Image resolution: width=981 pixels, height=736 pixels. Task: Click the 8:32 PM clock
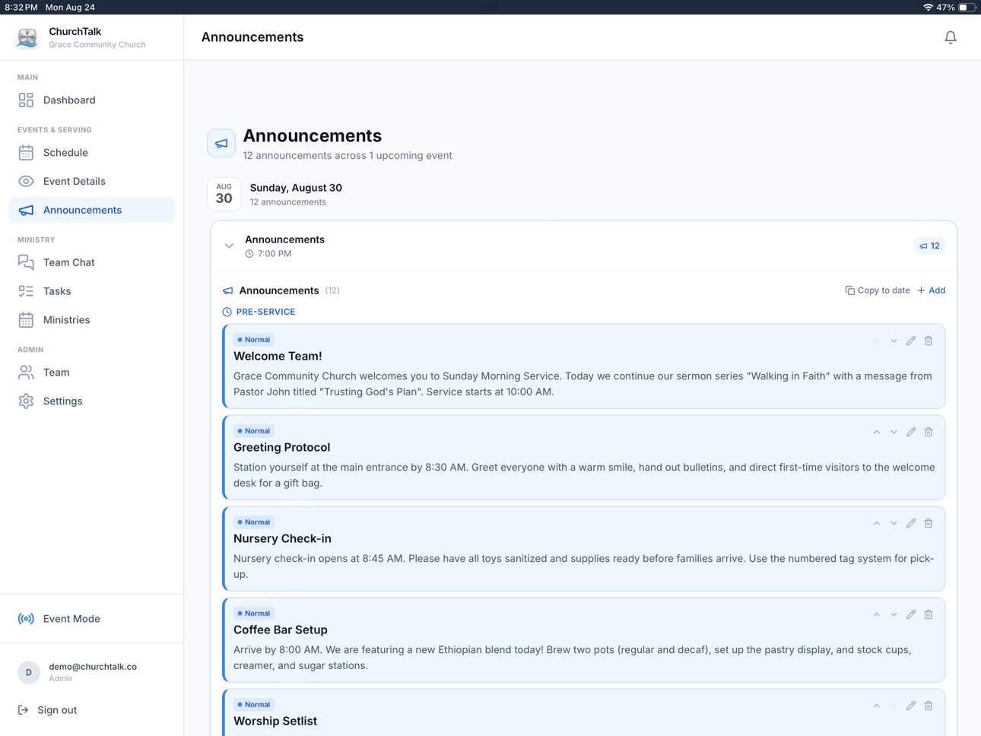[21, 7]
